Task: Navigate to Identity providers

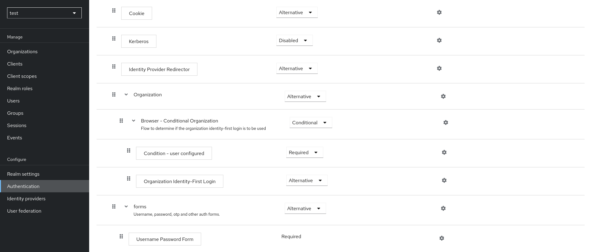Action: (x=26, y=198)
